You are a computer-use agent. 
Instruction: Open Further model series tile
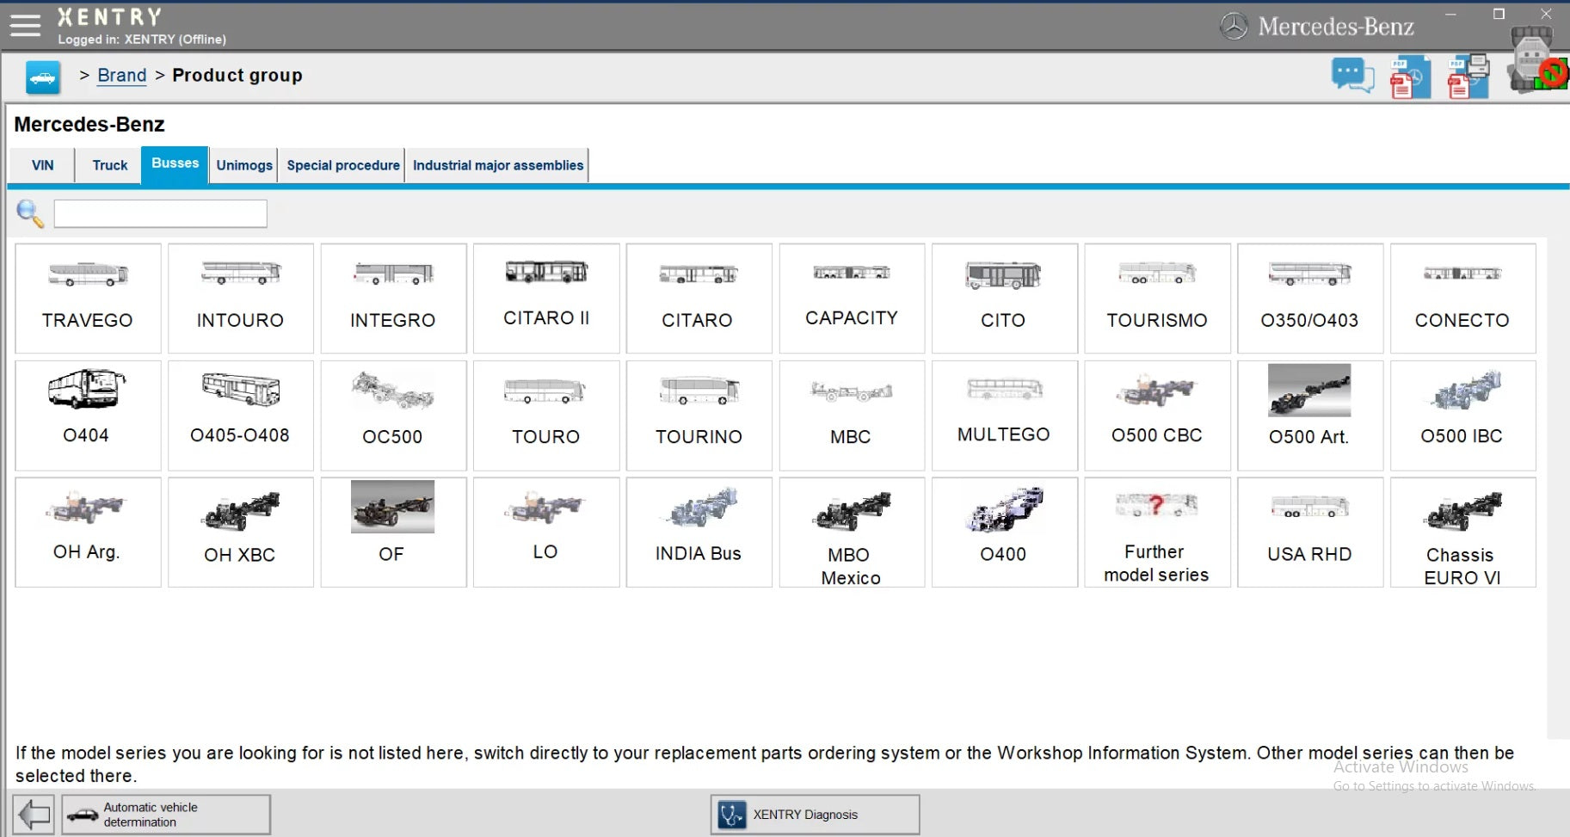coord(1156,532)
